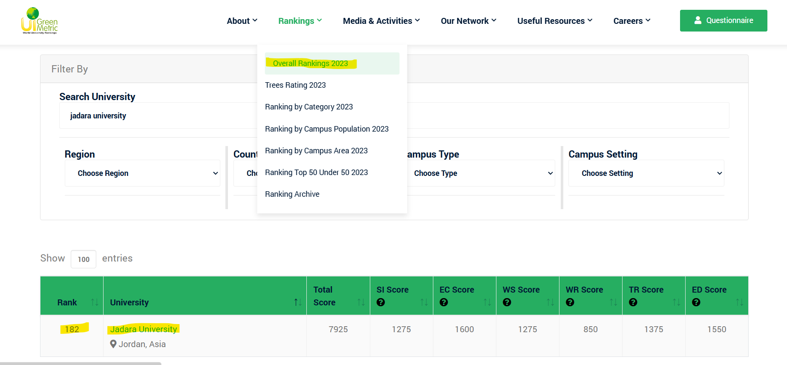The height and width of the screenshot is (365, 787).
Task: Click the Jordan, Asia location text
Action: tap(142, 344)
